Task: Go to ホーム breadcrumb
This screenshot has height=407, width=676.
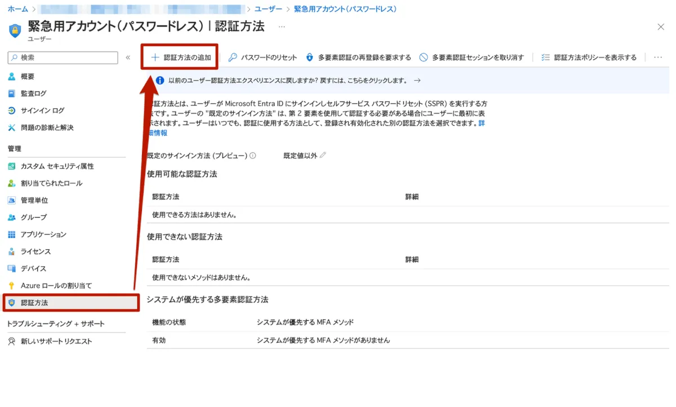Action: (x=17, y=9)
